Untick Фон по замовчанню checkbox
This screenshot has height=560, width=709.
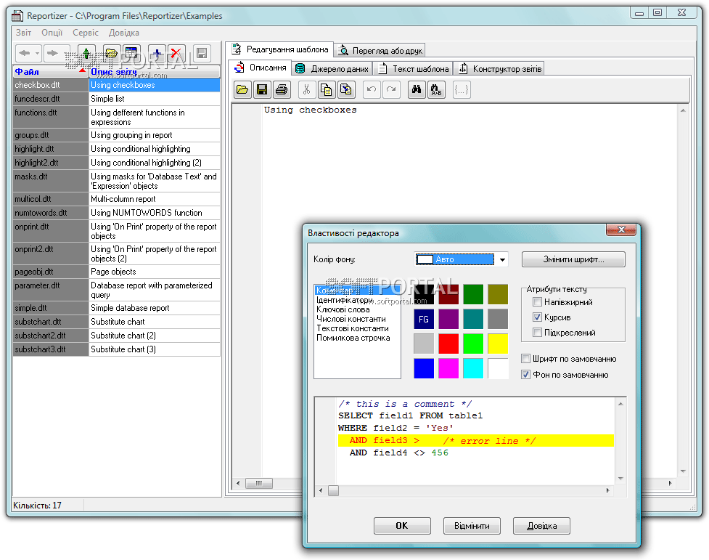click(x=525, y=374)
